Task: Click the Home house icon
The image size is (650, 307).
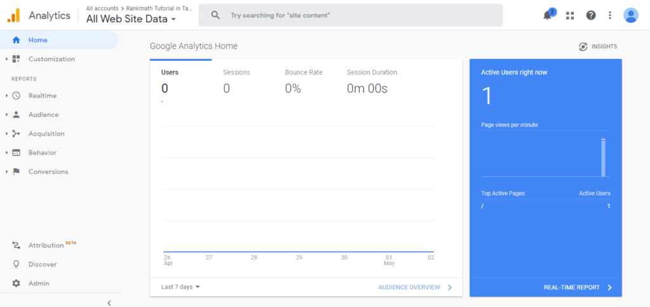Action: (16, 40)
